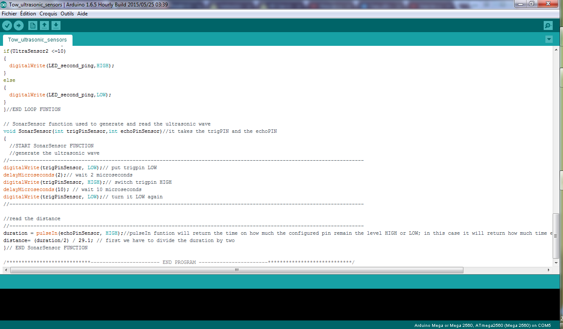This screenshot has width=563, height=329.
Task: Open the Fichier menu
Action: click(x=9, y=13)
